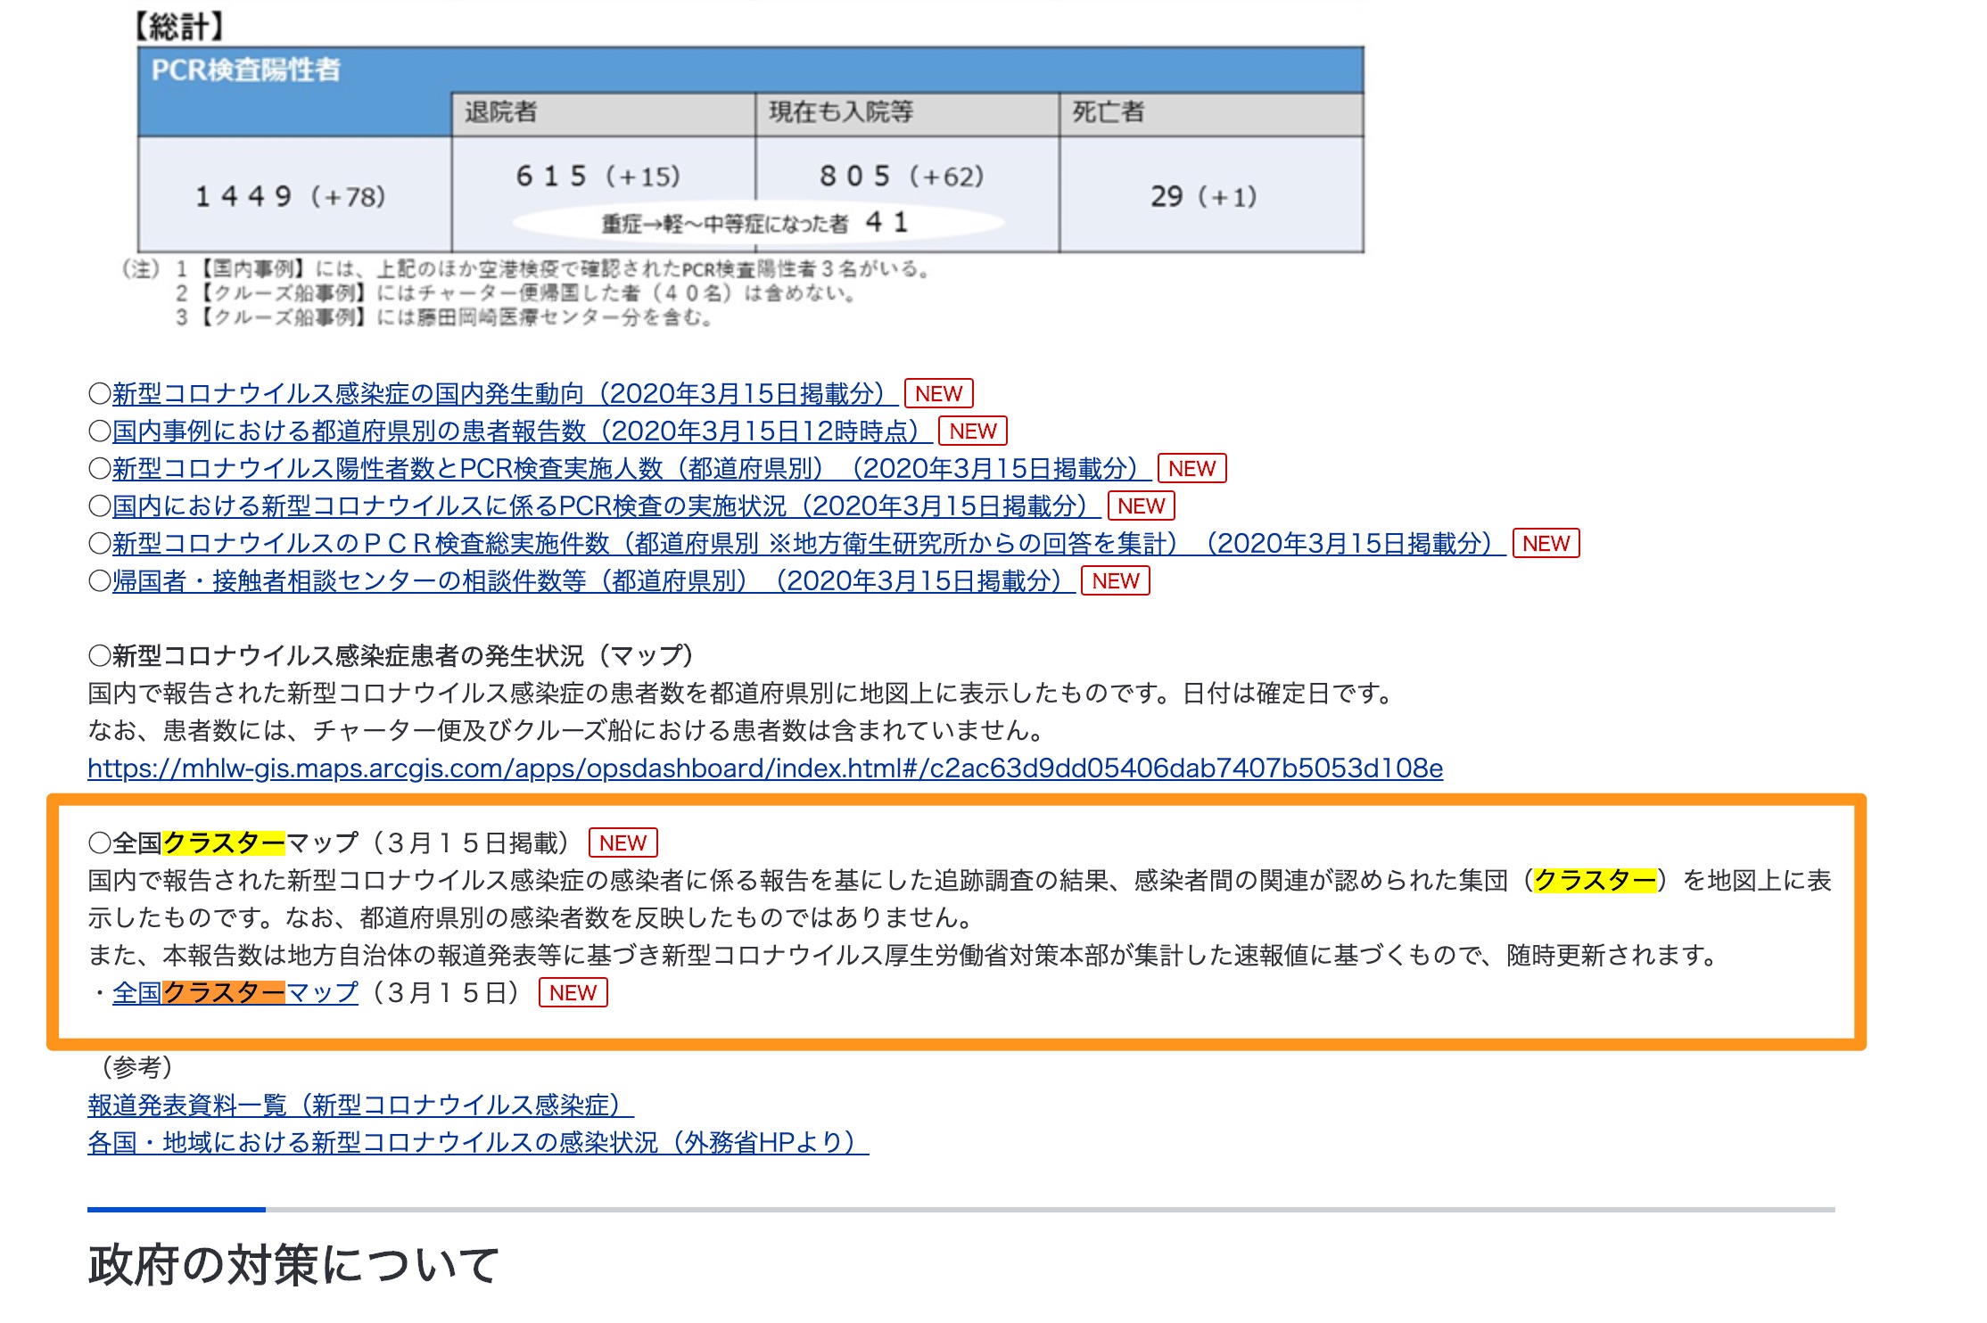Open the mhlw-gis arcgis dashboard URL
Screen dimensions: 1987x1323
[x=764, y=768]
